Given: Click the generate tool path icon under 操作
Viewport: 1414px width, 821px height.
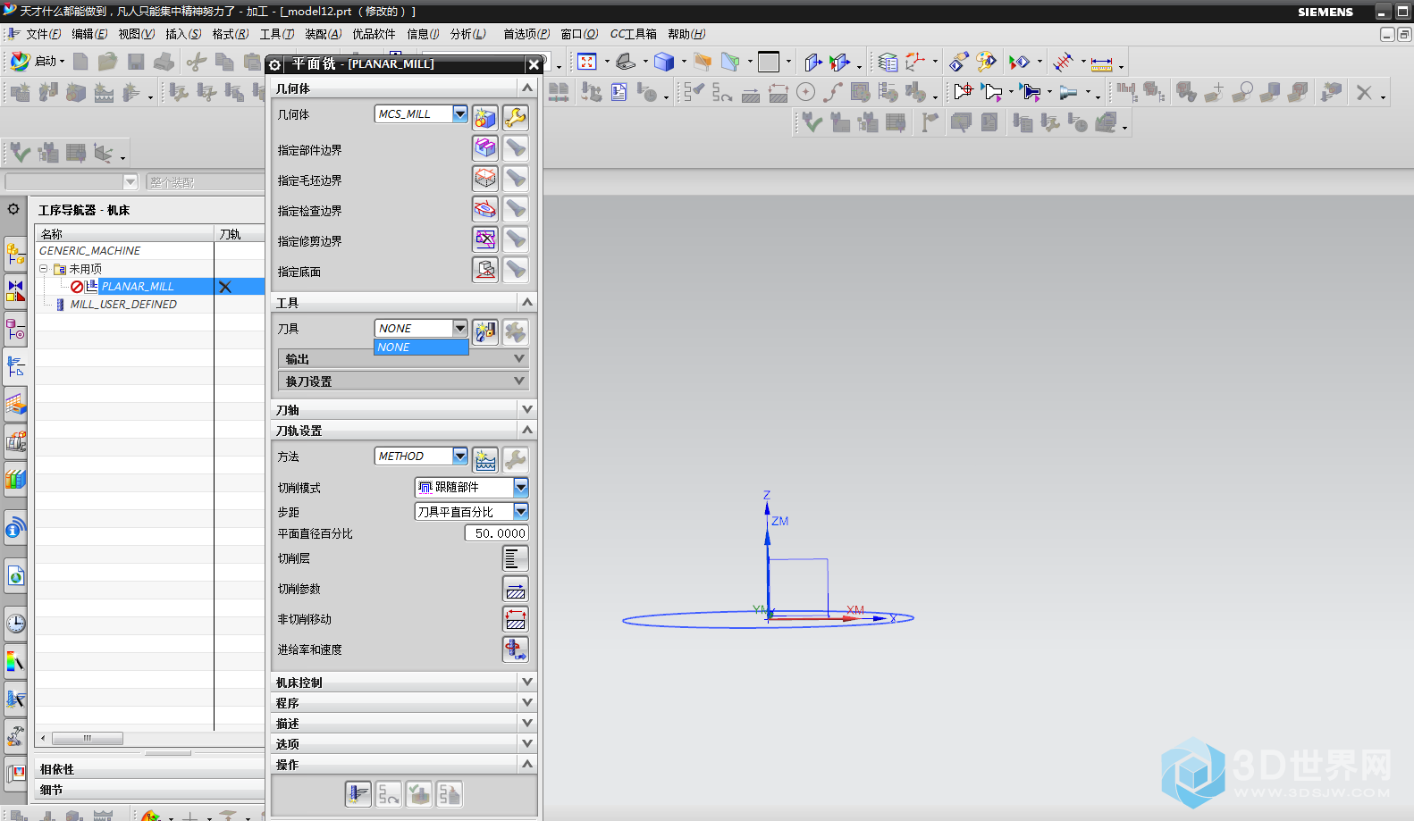Looking at the screenshot, I should (358, 793).
